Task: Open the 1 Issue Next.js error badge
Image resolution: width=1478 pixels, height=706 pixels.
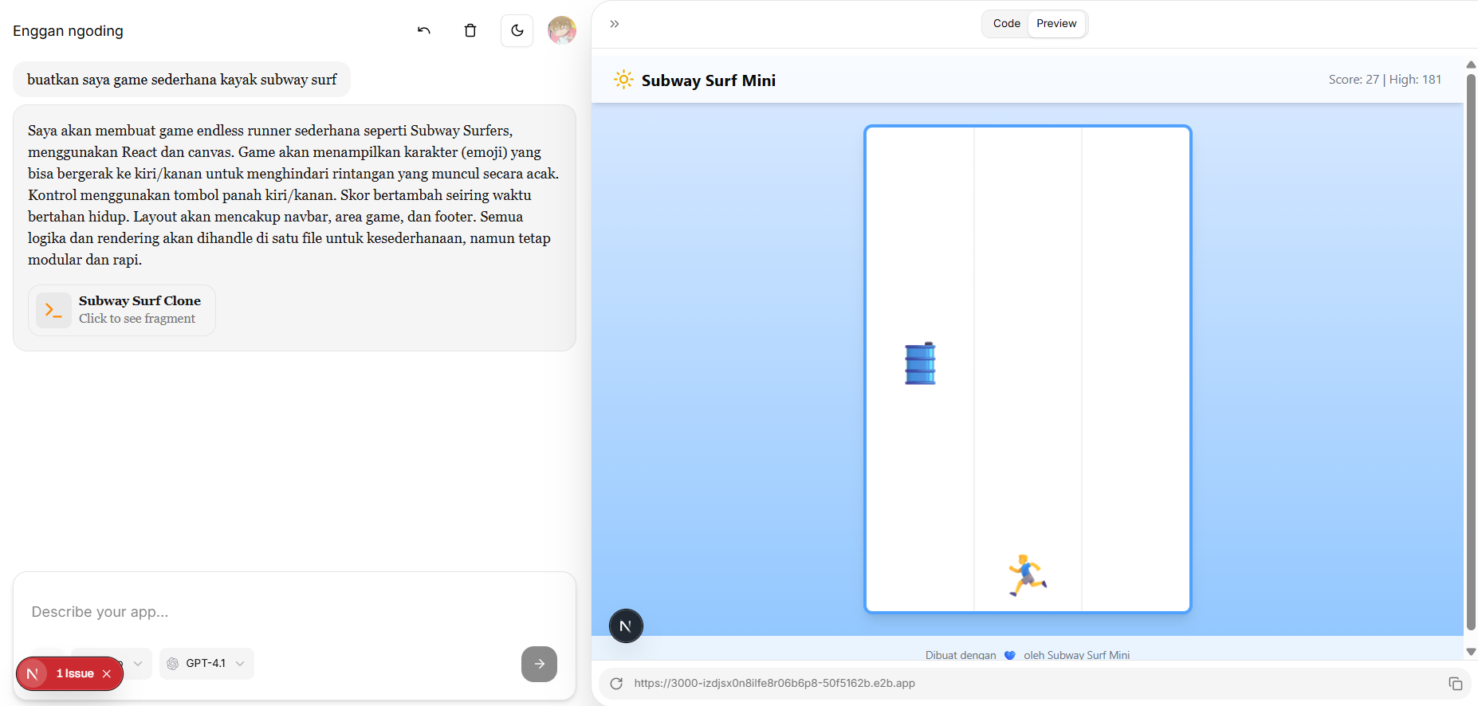Action: 75,674
